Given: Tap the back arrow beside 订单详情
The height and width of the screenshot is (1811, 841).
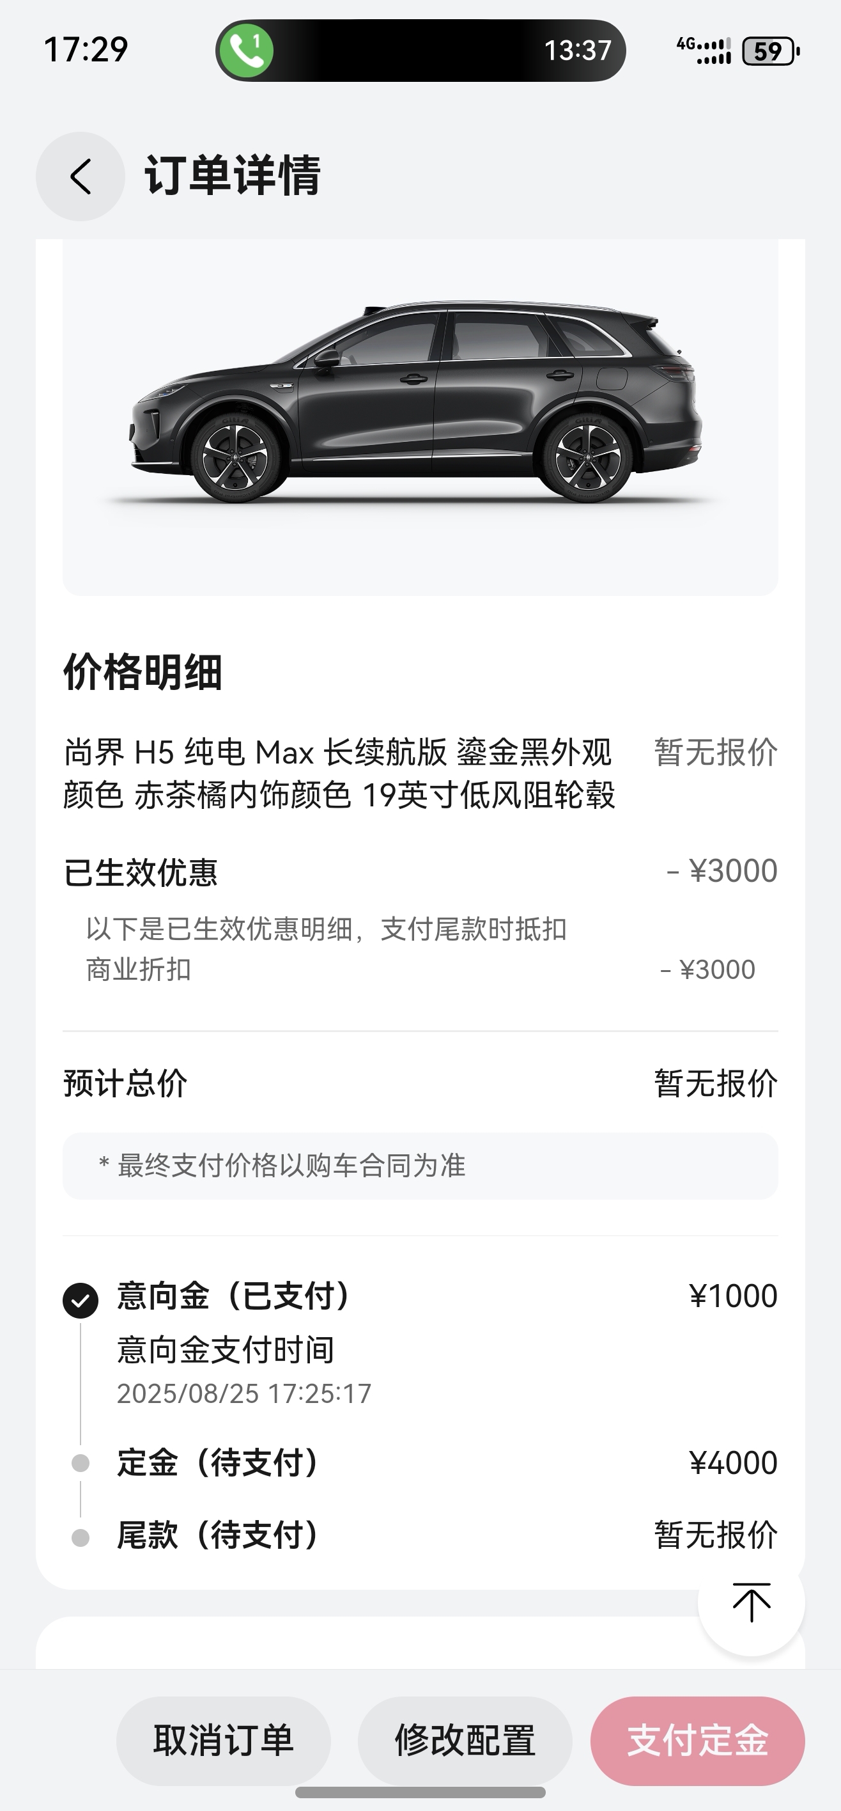Looking at the screenshot, I should [x=80, y=176].
